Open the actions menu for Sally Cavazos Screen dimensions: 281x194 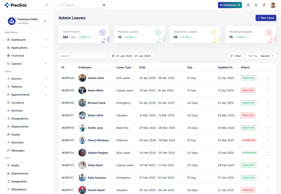(268, 178)
